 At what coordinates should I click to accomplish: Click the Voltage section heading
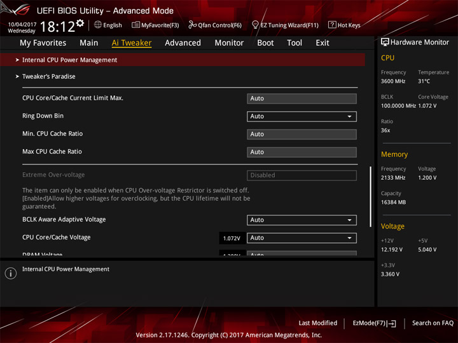pyautogui.click(x=392, y=226)
